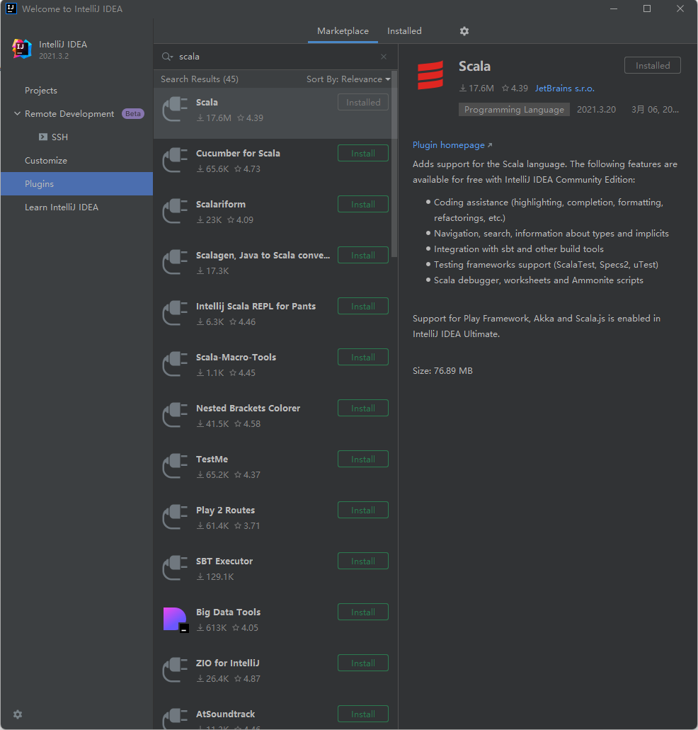Install the AtSoundtrack plugin
The height and width of the screenshot is (730, 698).
tap(363, 714)
